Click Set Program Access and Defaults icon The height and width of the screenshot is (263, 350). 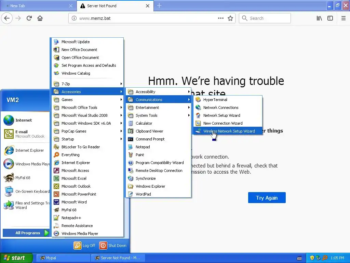click(56, 65)
